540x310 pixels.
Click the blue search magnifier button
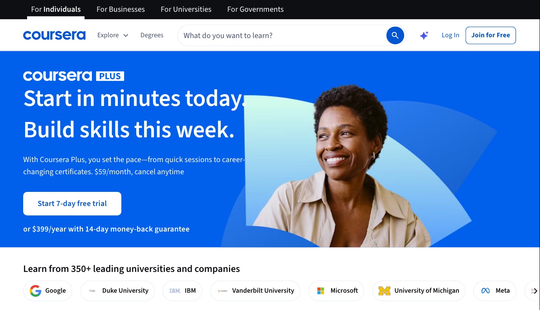395,35
